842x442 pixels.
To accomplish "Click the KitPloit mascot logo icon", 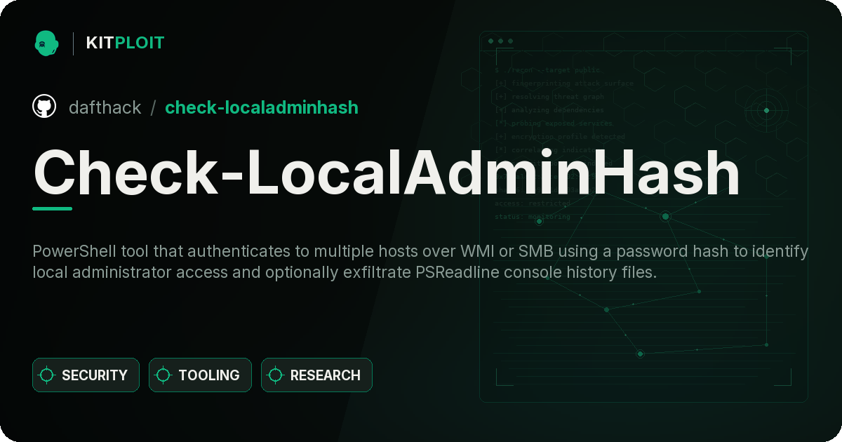I will [46, 43].
